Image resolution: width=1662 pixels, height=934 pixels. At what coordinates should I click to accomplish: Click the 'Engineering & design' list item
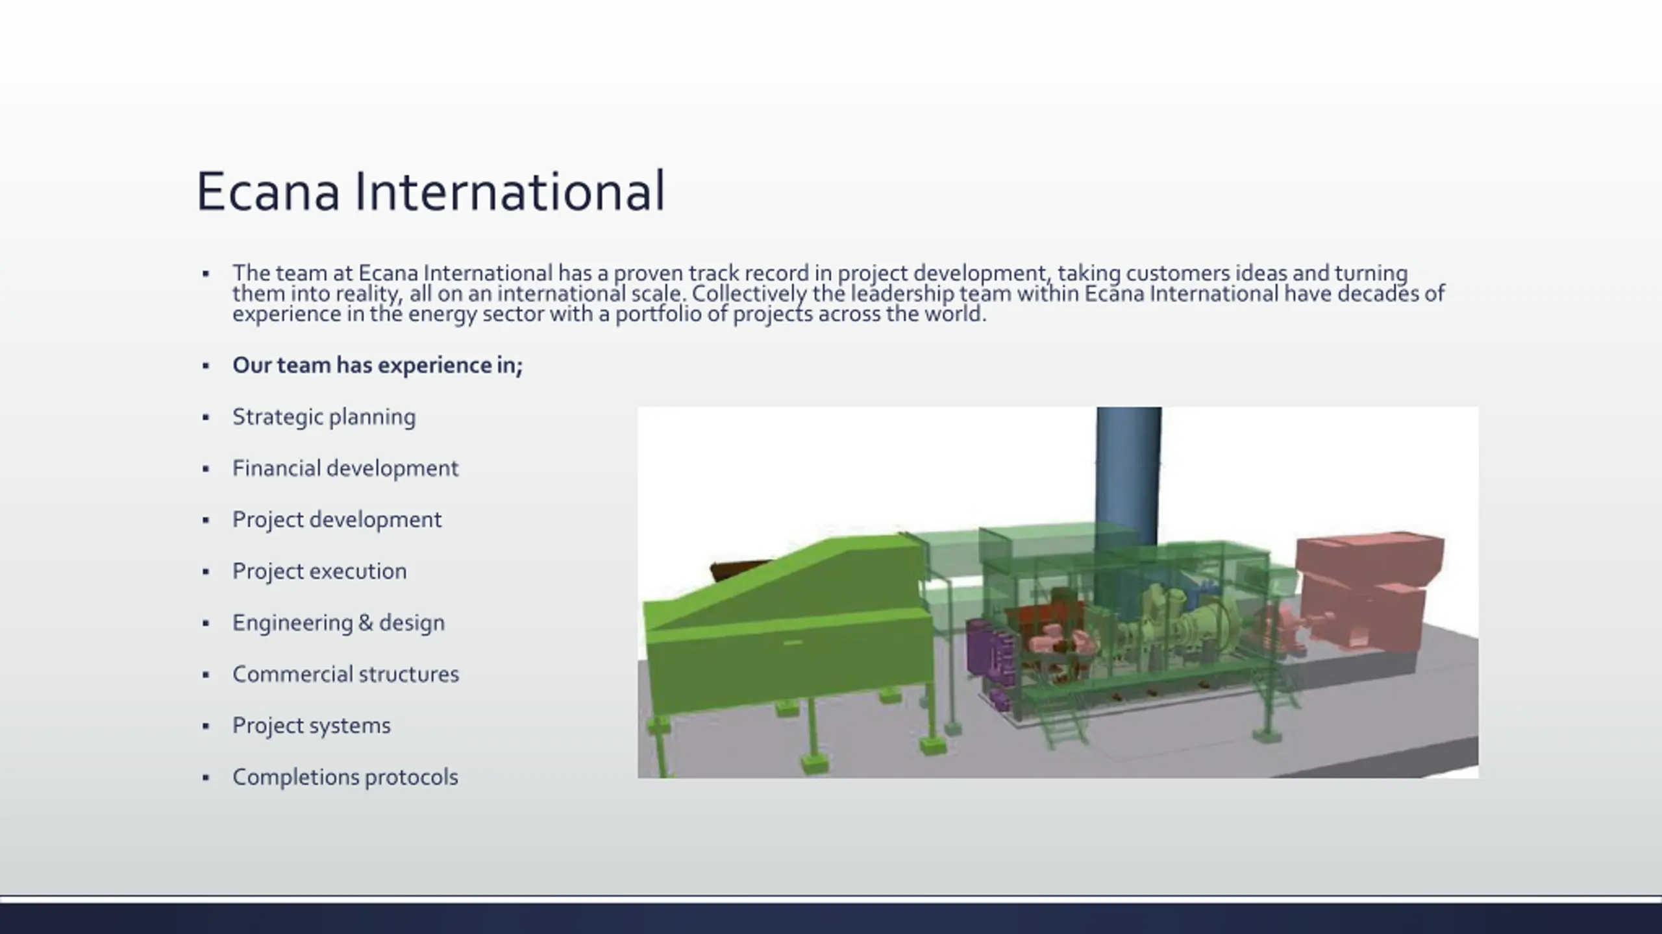(x=338, y=623)
